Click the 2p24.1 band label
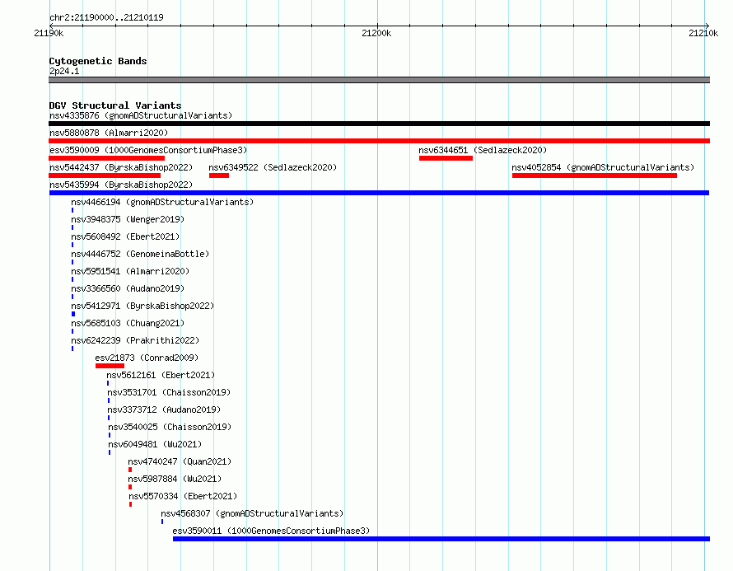 pyautogui.click(x=64, y=71)
